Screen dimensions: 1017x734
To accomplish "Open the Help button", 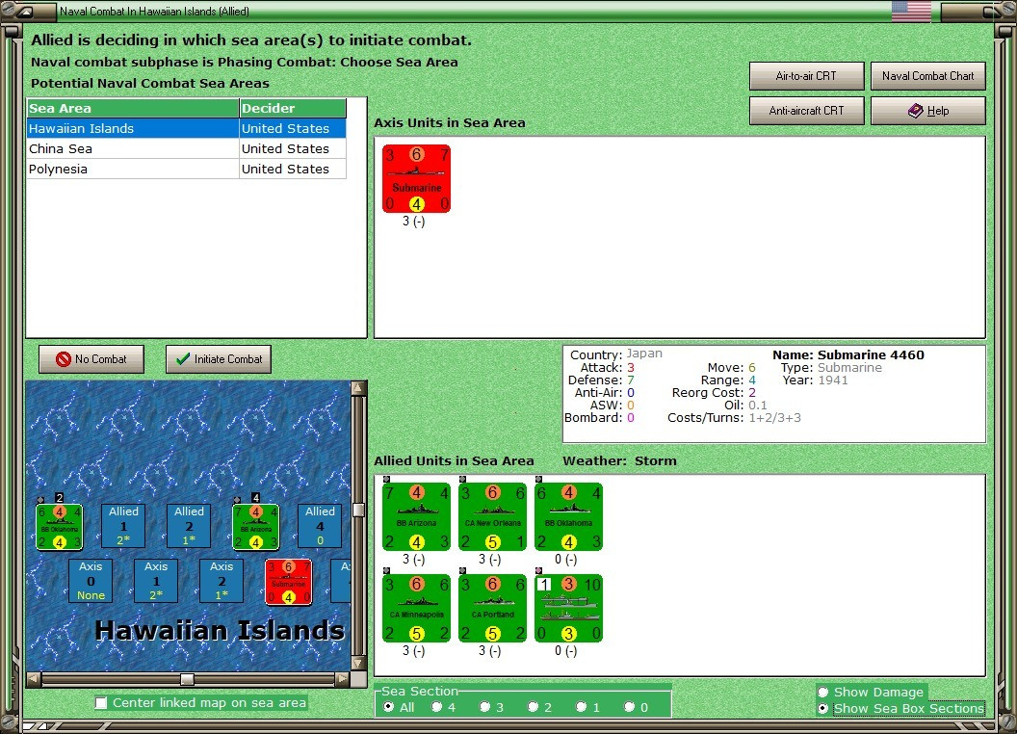I will click(x=928, y=111).
